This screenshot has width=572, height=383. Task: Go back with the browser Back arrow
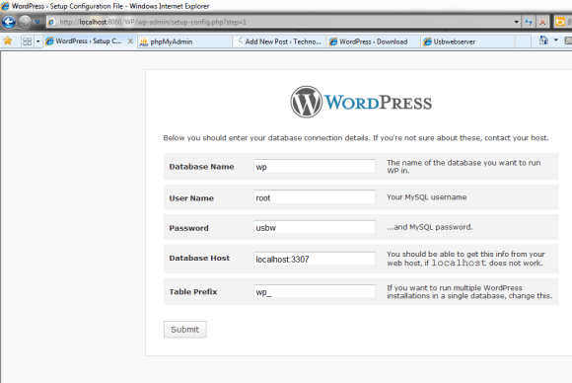[9, 22]
